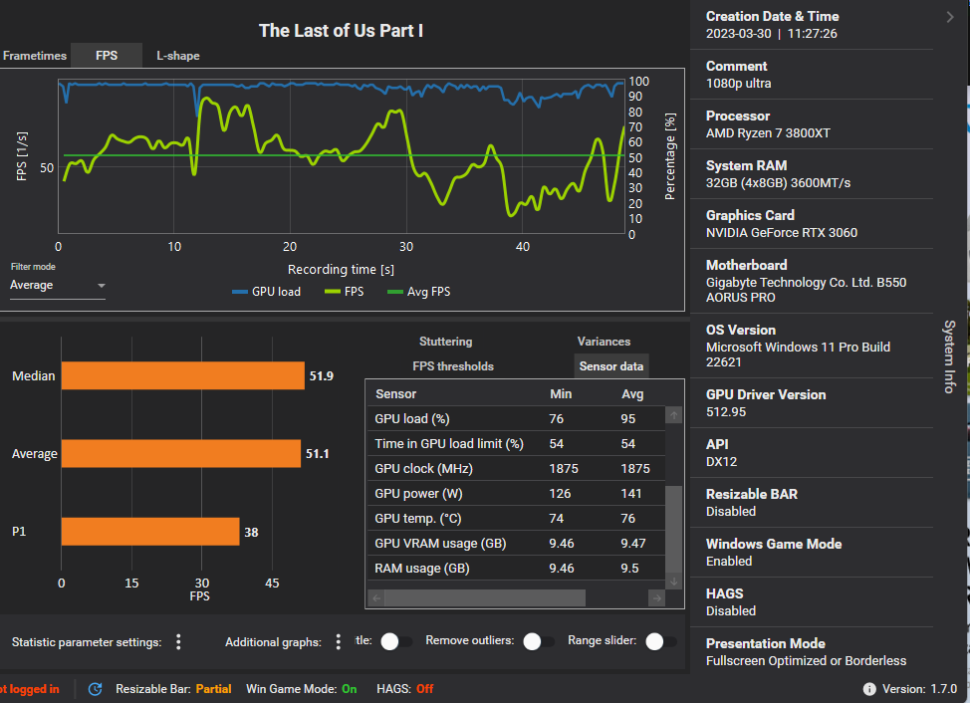Switch to the Stuttering tab
970x703 pixels.
point(445,342)
